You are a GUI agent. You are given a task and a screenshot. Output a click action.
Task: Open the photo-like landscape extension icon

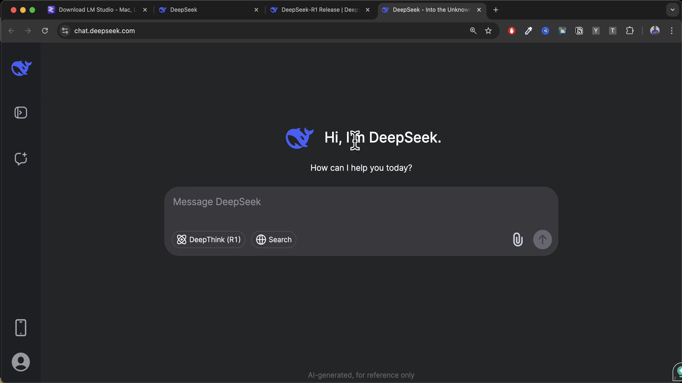tap(562, 31)
